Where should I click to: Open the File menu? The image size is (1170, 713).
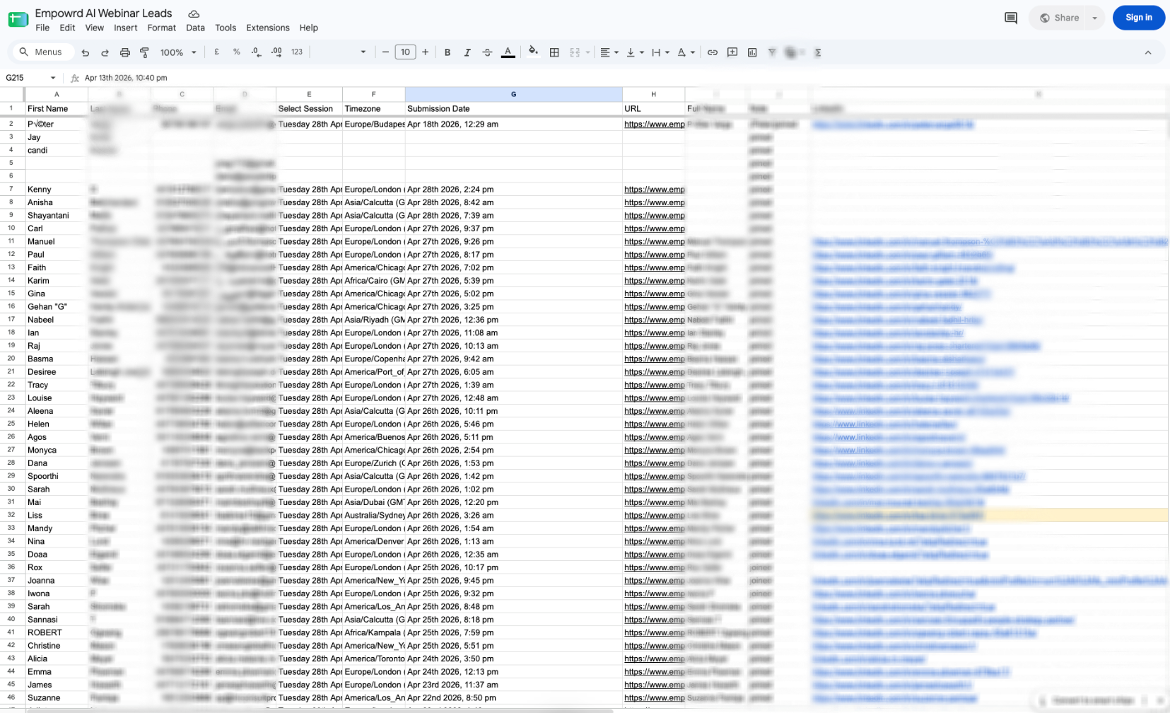[x=42, y=28]
